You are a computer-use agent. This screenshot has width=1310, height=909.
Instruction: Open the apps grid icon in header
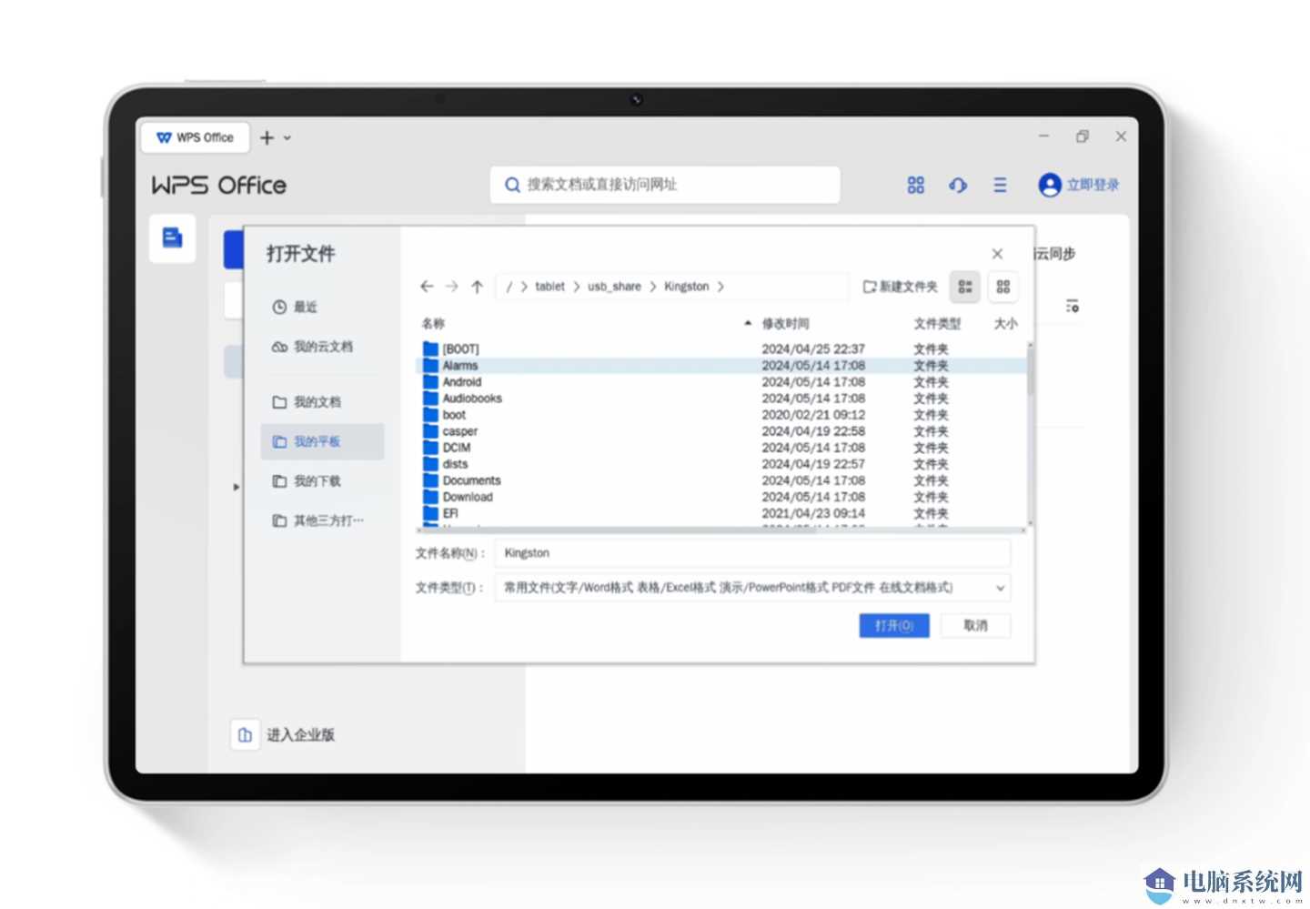(x=916, y=185)
